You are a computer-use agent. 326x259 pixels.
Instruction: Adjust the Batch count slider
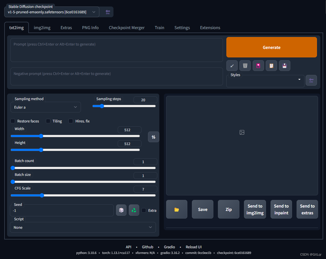click(x=83, y=168)
